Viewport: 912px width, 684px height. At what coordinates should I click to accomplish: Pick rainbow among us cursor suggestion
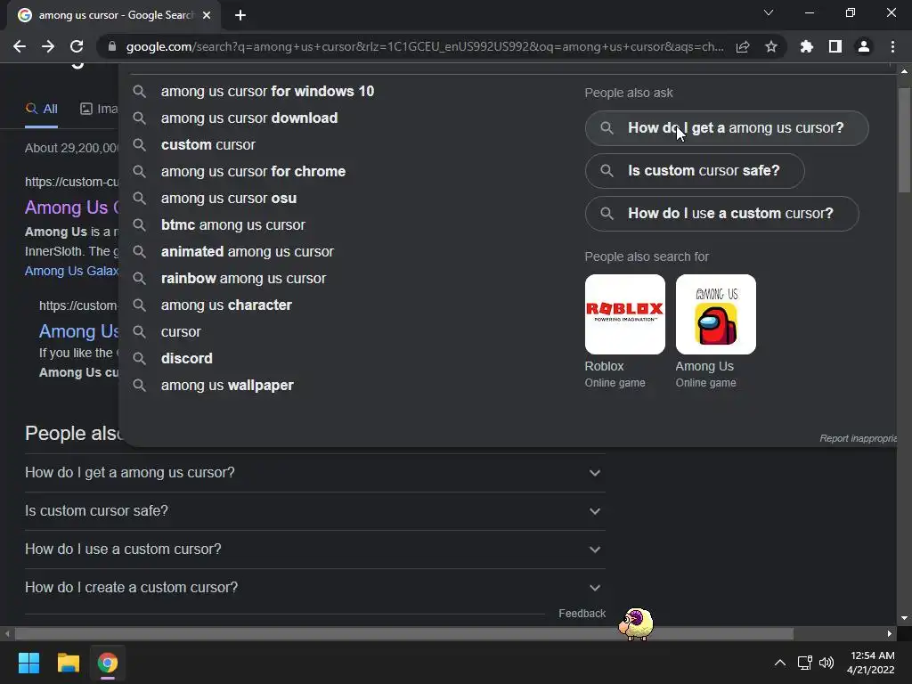tap(243, 279)
